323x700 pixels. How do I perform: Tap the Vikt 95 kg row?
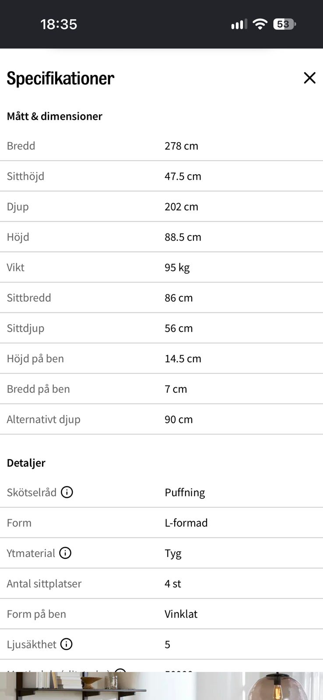[x=161, y=267]
